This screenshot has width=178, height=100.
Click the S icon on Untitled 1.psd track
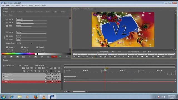click(57, 79)
